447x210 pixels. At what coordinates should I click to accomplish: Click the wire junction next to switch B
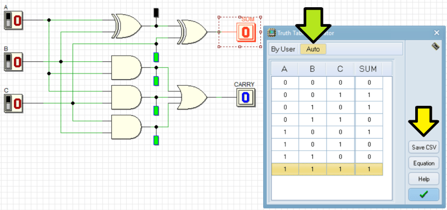(x=61, y=62)
